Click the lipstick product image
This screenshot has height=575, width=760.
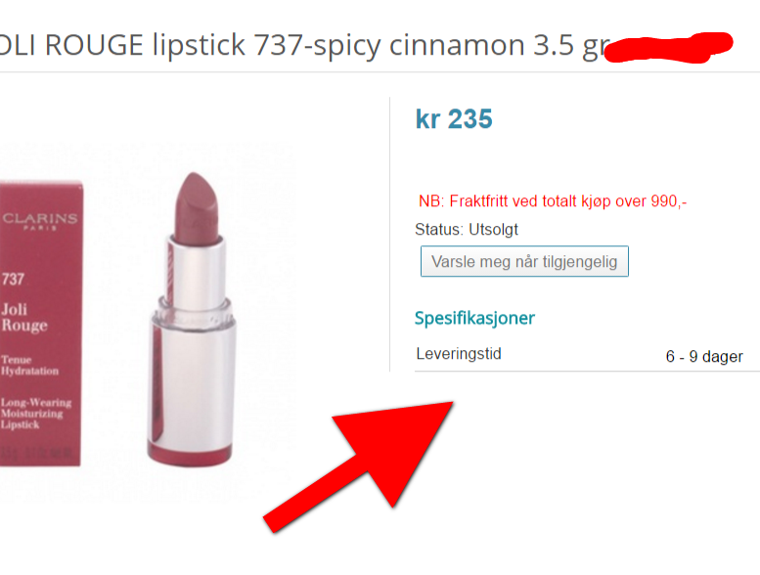pos(194,319)
